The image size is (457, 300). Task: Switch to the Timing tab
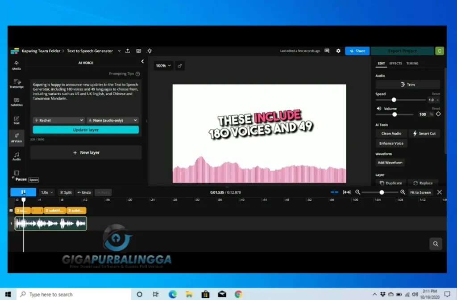[x=413, y=63]
